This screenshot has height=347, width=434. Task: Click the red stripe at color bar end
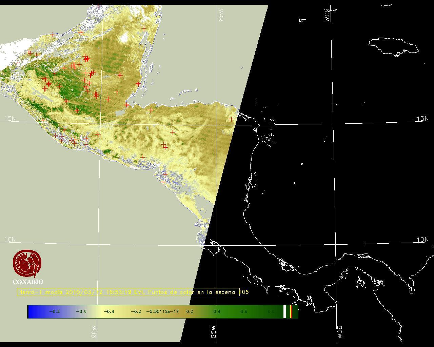[x=291, y=311]
